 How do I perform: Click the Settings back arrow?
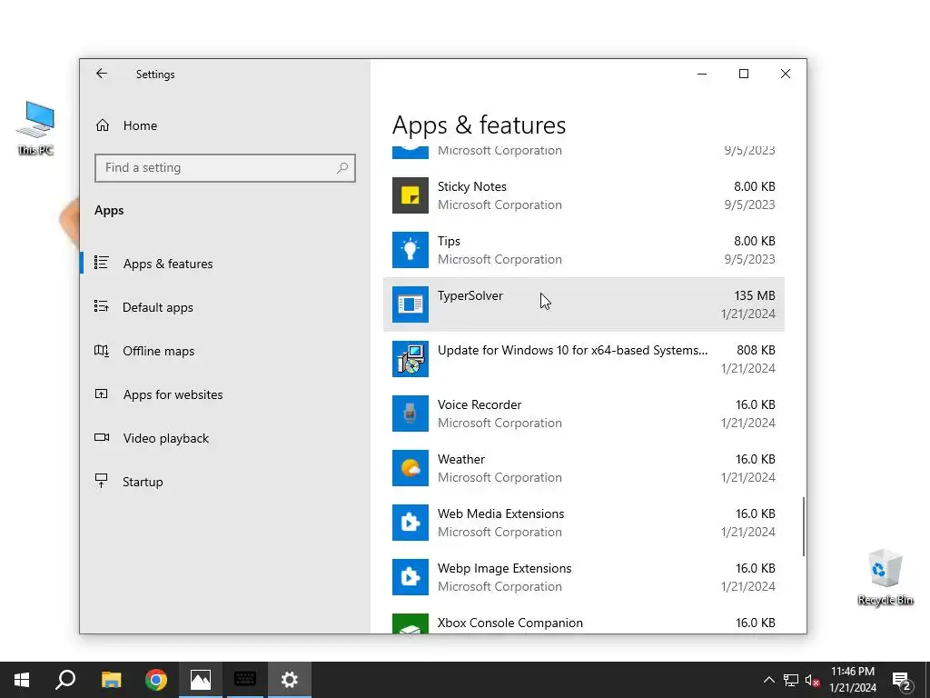(x=102, y=74)
